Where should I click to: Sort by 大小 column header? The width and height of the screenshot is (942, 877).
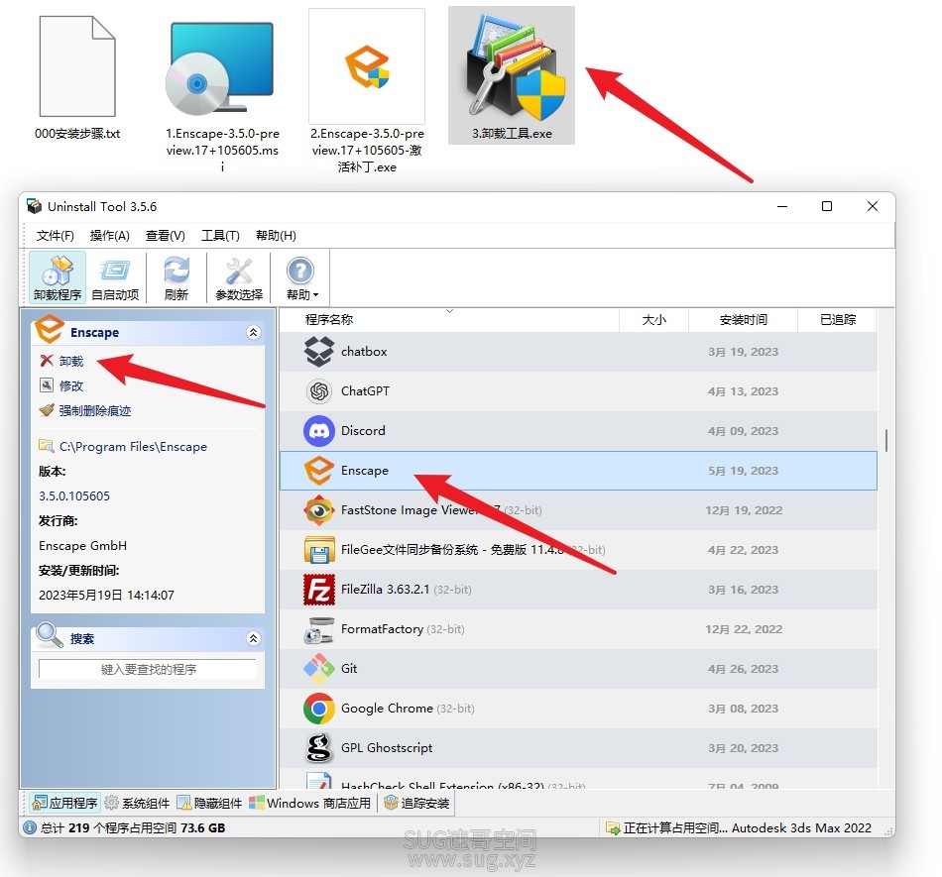point(653,319)
